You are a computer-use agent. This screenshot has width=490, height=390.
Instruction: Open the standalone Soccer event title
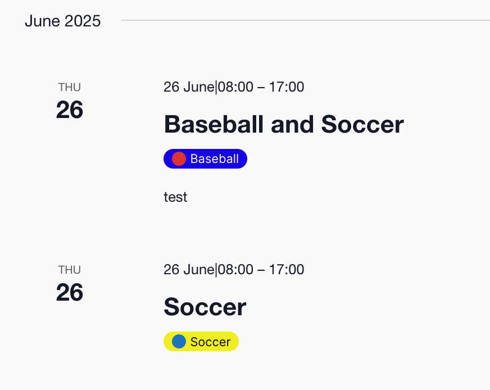(x=205, y=307)
